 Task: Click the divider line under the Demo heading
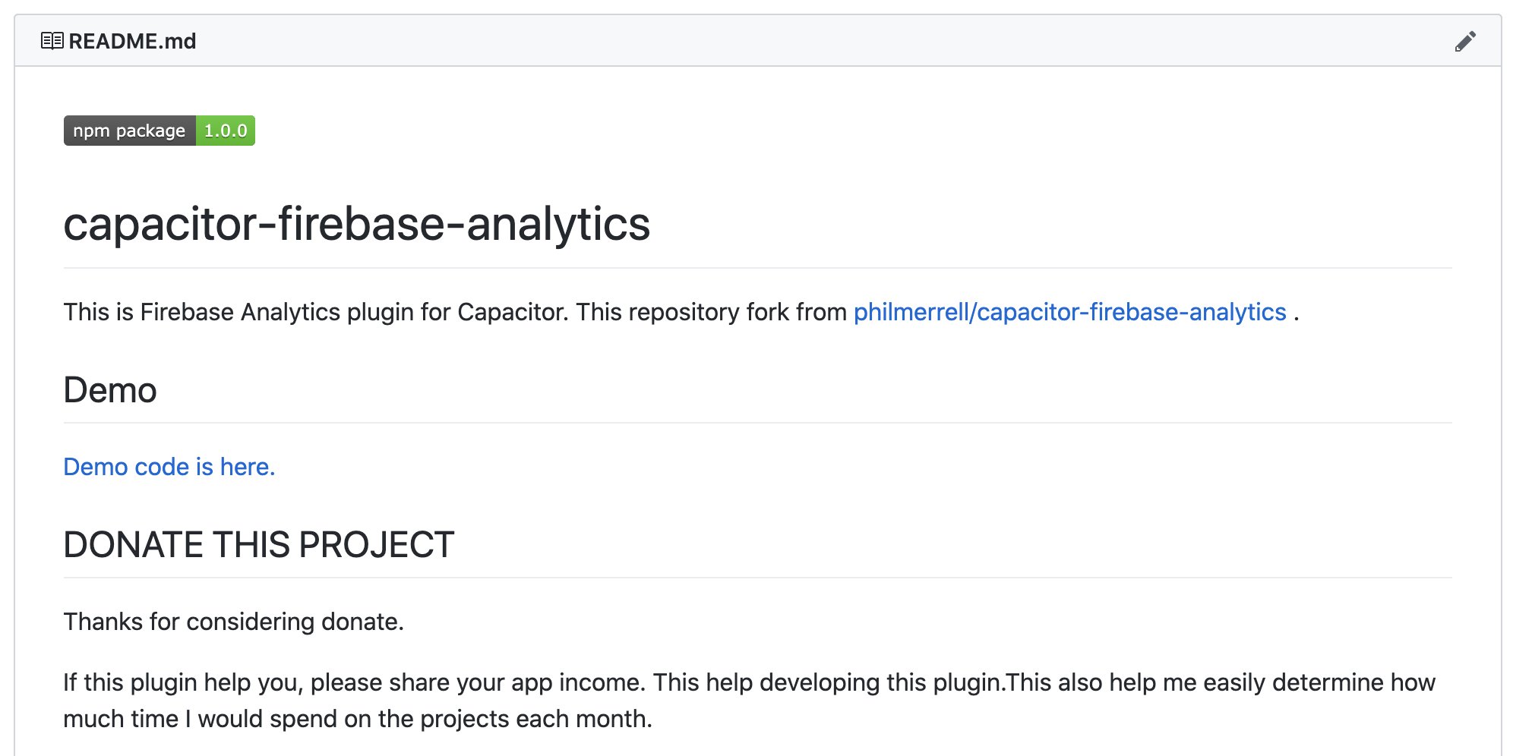[757, 423]
